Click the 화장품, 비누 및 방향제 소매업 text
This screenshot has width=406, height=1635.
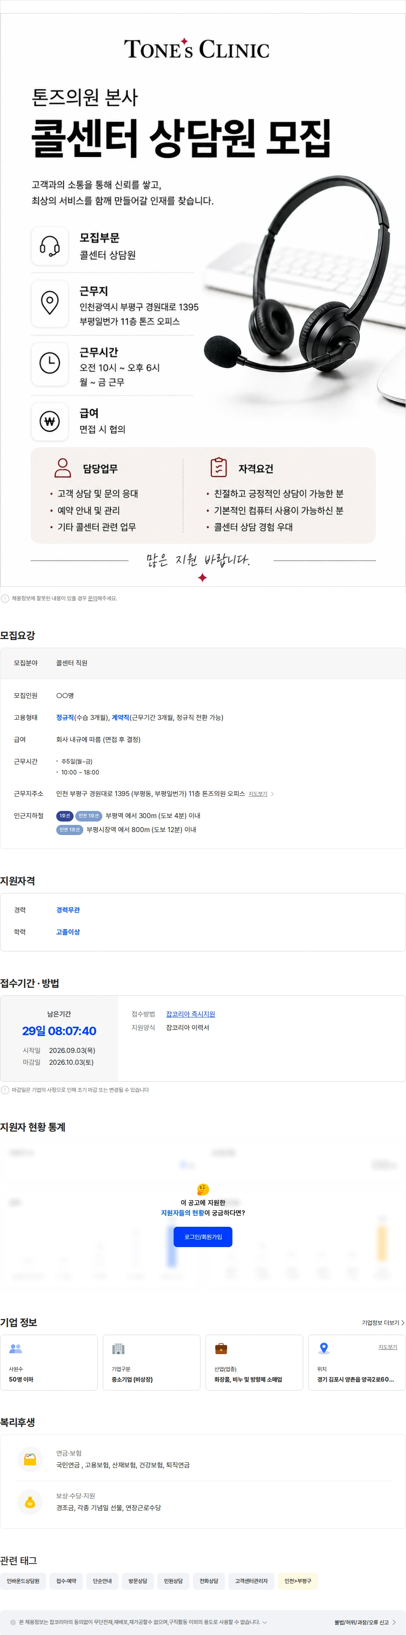coord(248,1379)
